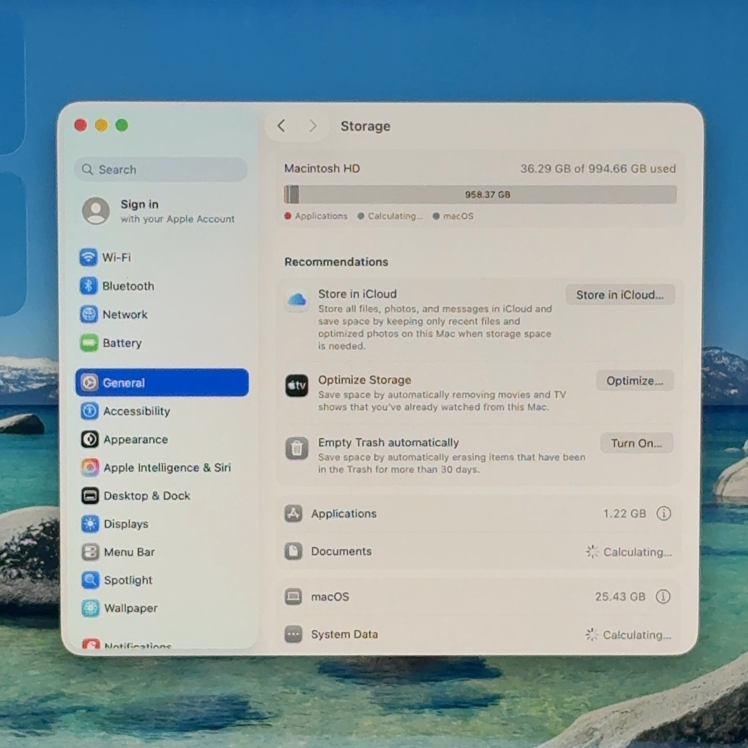The image size is (748, 748).
Task: Click the Displays sun icon
Action: 90,524
